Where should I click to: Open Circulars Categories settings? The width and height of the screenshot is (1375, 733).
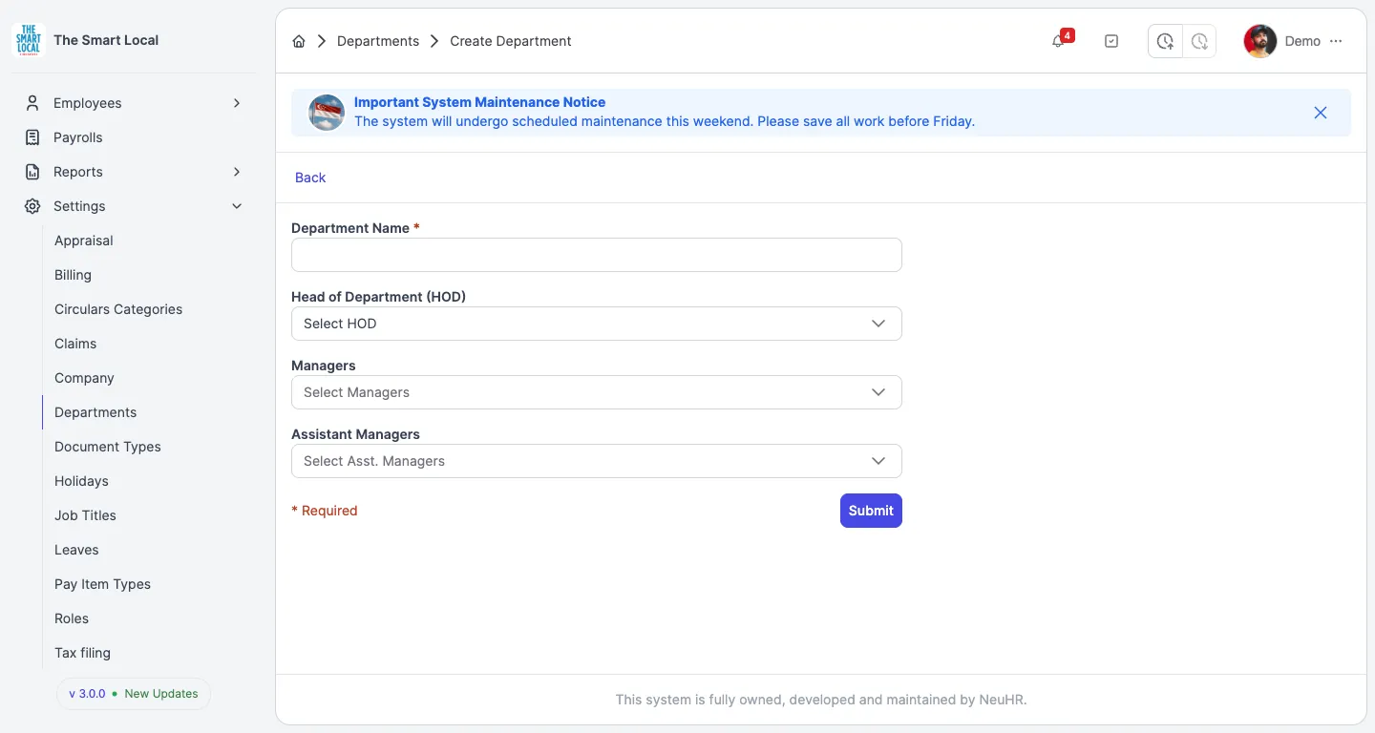pos(118,309)
